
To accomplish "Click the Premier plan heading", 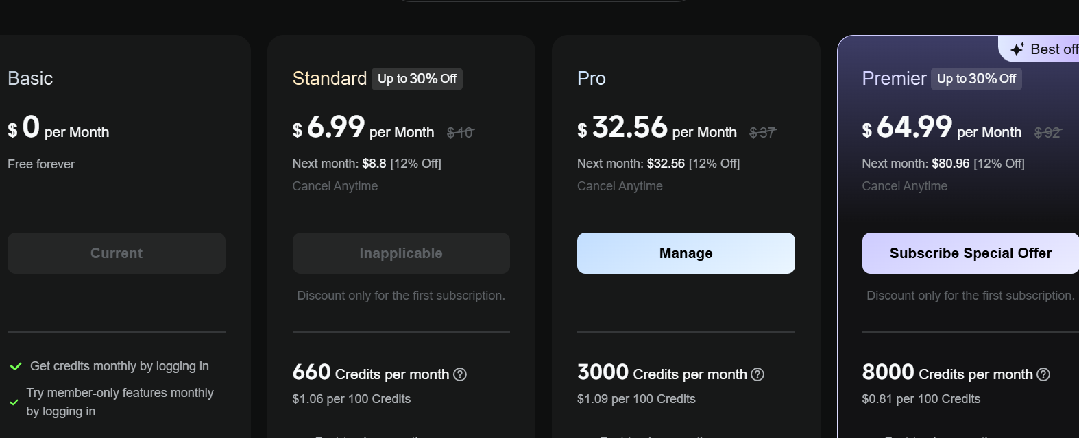I will (894, 79).
